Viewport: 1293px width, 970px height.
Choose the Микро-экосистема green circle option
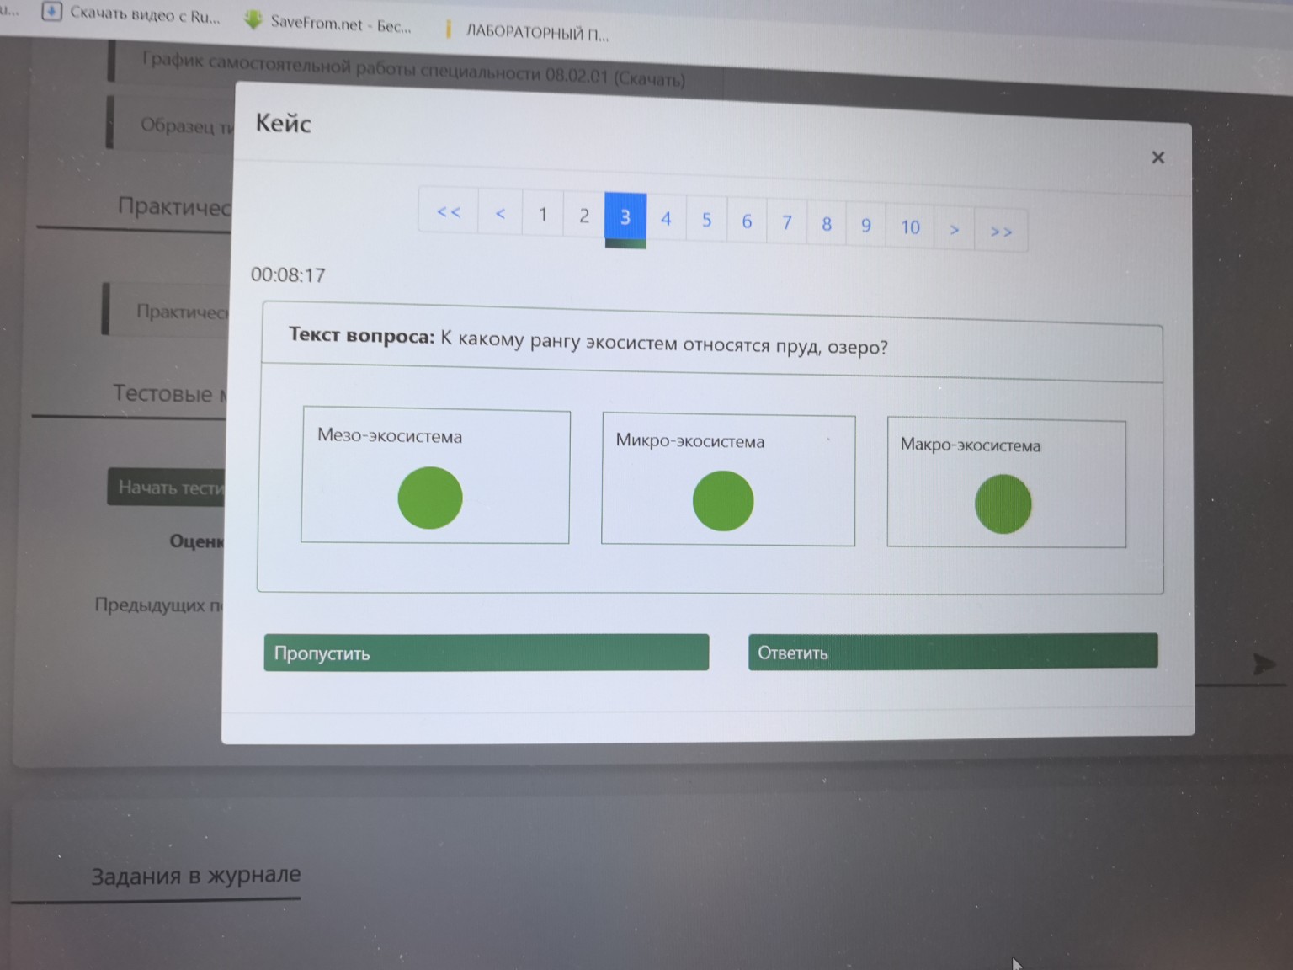[722, 501]
